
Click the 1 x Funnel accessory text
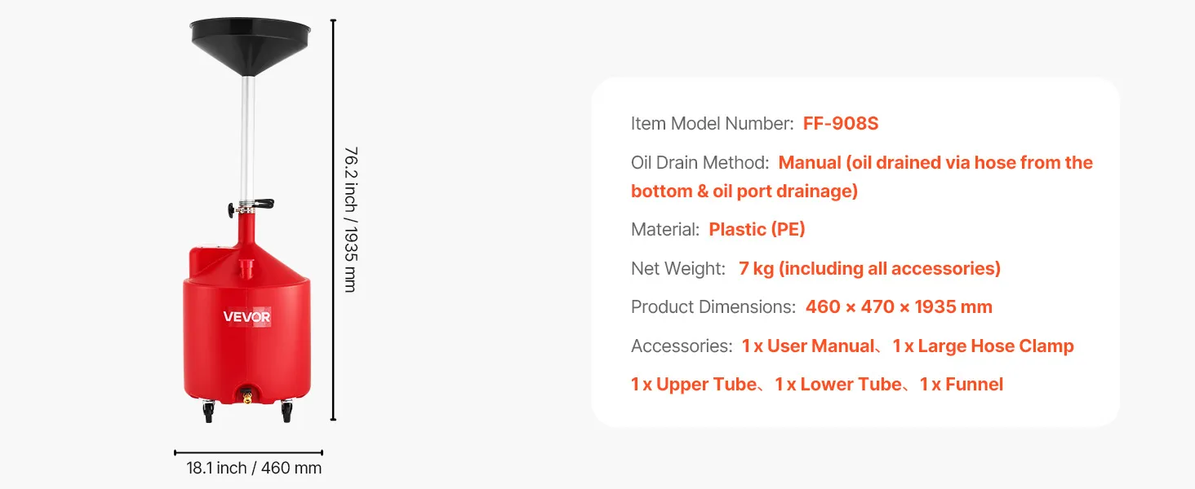pyautogui.click(x=961, y=385)
